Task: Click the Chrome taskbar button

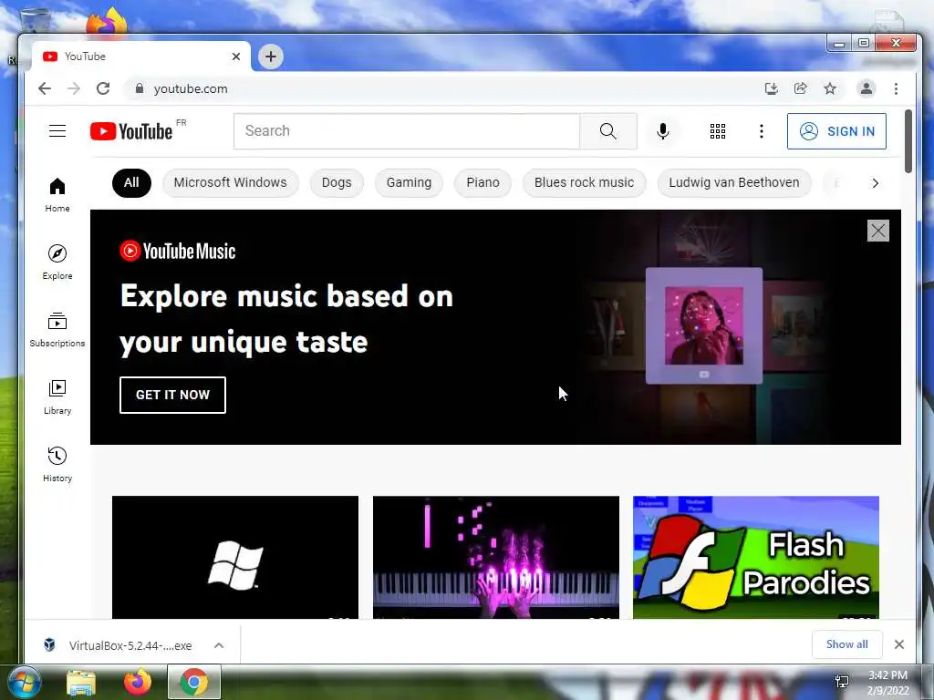Action: tap(194, 682)
